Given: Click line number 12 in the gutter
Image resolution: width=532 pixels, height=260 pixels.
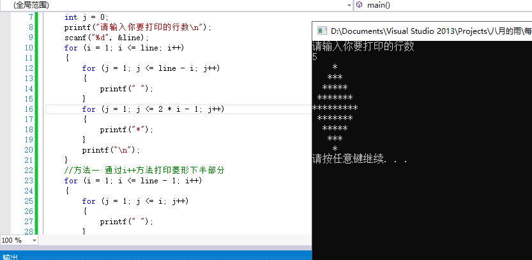Looking at the screenshot, I should [29, 68].
